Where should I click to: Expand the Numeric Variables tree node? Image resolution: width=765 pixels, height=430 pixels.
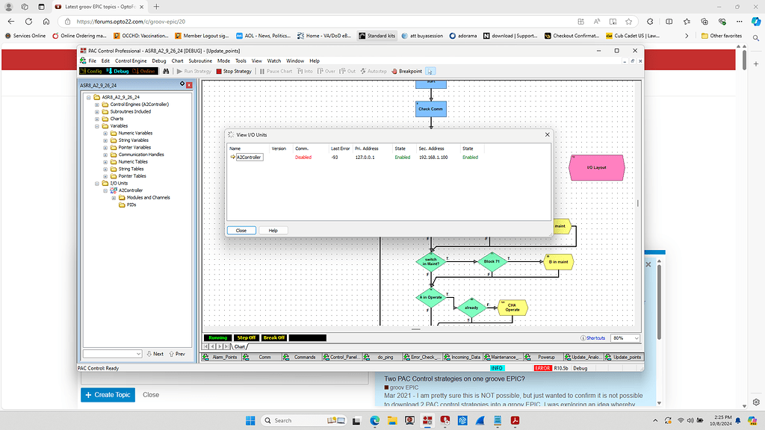click(105, 133)
